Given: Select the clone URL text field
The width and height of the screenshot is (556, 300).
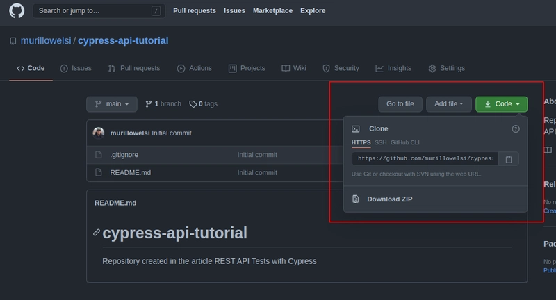Looking at the screenshot, I should (425, 158).
